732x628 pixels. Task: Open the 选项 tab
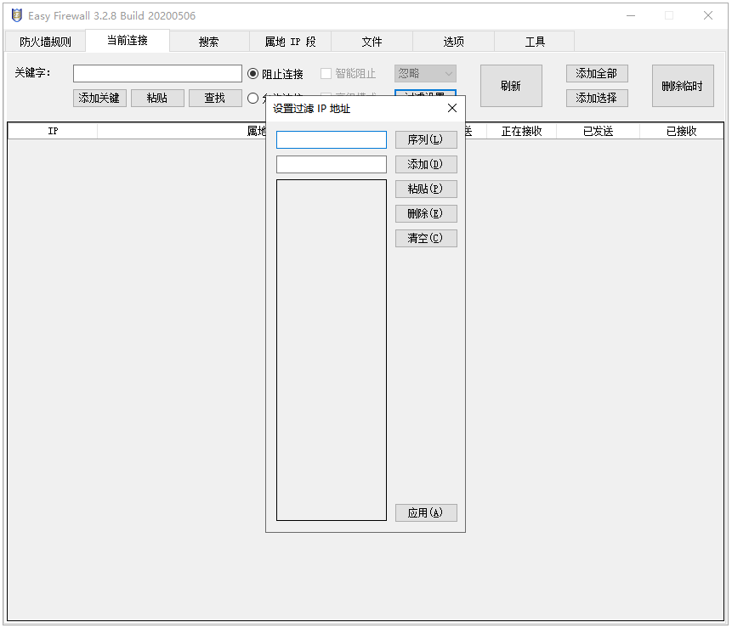click(x=453, y=42)
